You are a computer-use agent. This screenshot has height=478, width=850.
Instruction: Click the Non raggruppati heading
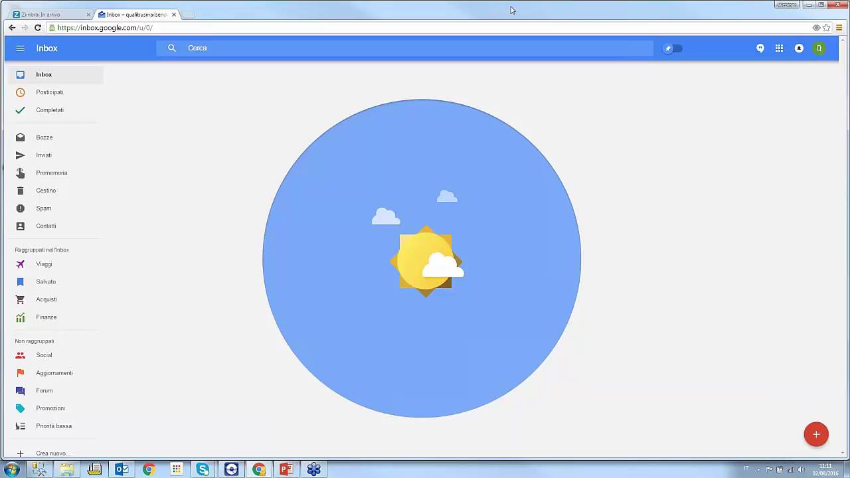click(x=35, y=341)
